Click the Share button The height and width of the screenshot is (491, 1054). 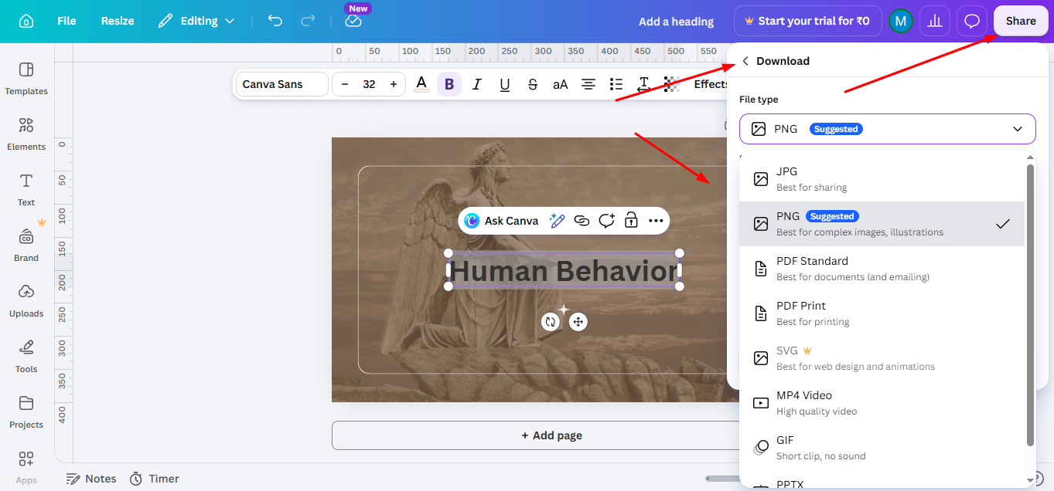coord(1021,21)
